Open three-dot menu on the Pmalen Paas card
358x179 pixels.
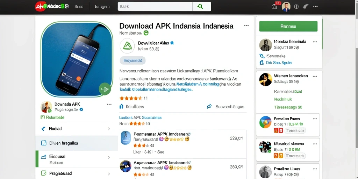(315, 119)
